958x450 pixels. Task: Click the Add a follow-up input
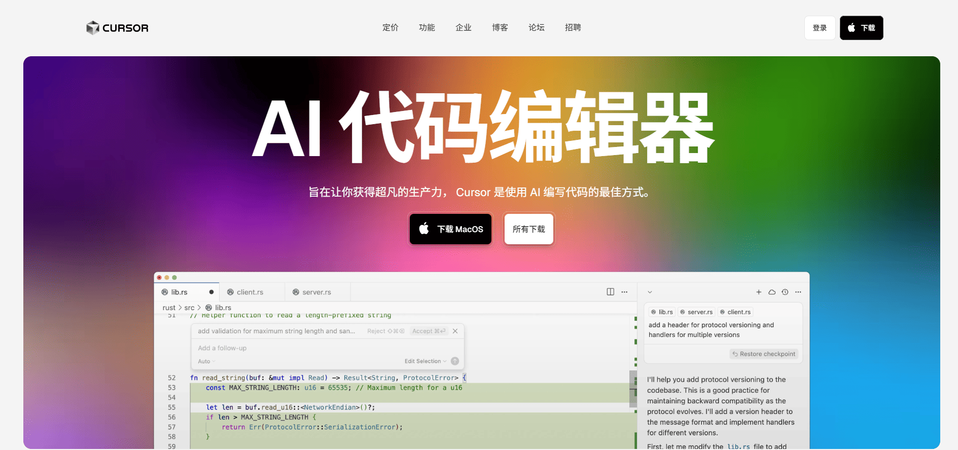328,348
